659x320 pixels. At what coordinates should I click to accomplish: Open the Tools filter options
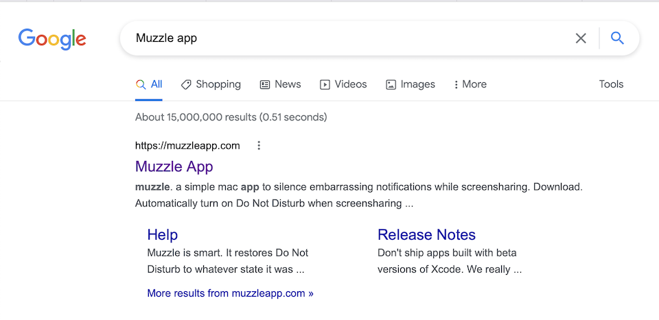(x=611, y=84)
